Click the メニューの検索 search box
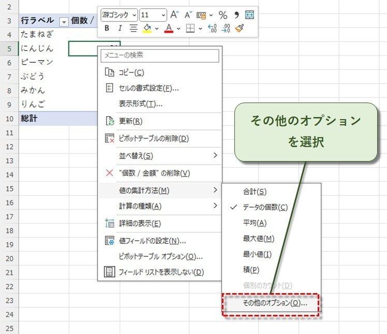This screenshot has height=334, width=387. pos(160,55)
